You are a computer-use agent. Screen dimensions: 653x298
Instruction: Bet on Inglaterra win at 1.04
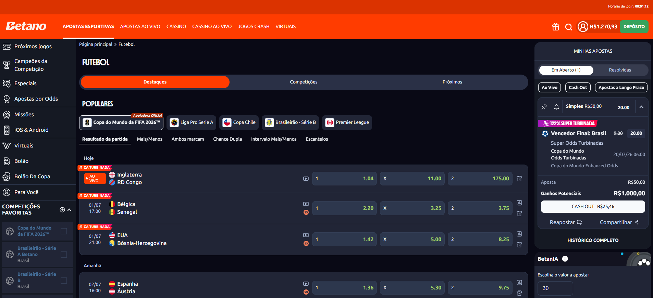click(x=344, y=179)
